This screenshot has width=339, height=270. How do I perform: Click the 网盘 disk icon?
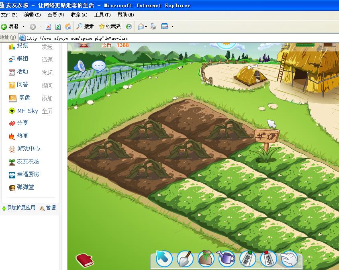pyautogui.click(x=12, y=98)
